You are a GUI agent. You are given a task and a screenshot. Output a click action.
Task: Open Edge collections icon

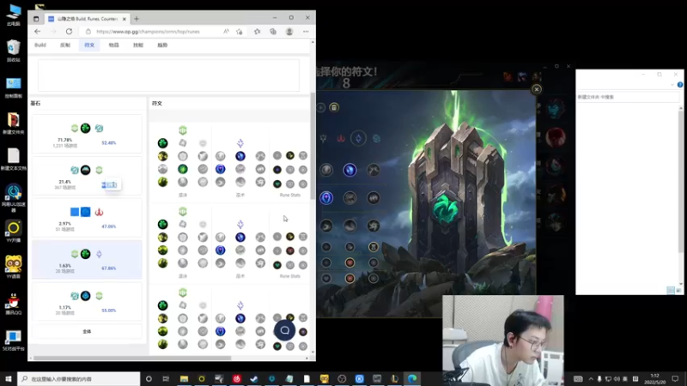(273, 32)
